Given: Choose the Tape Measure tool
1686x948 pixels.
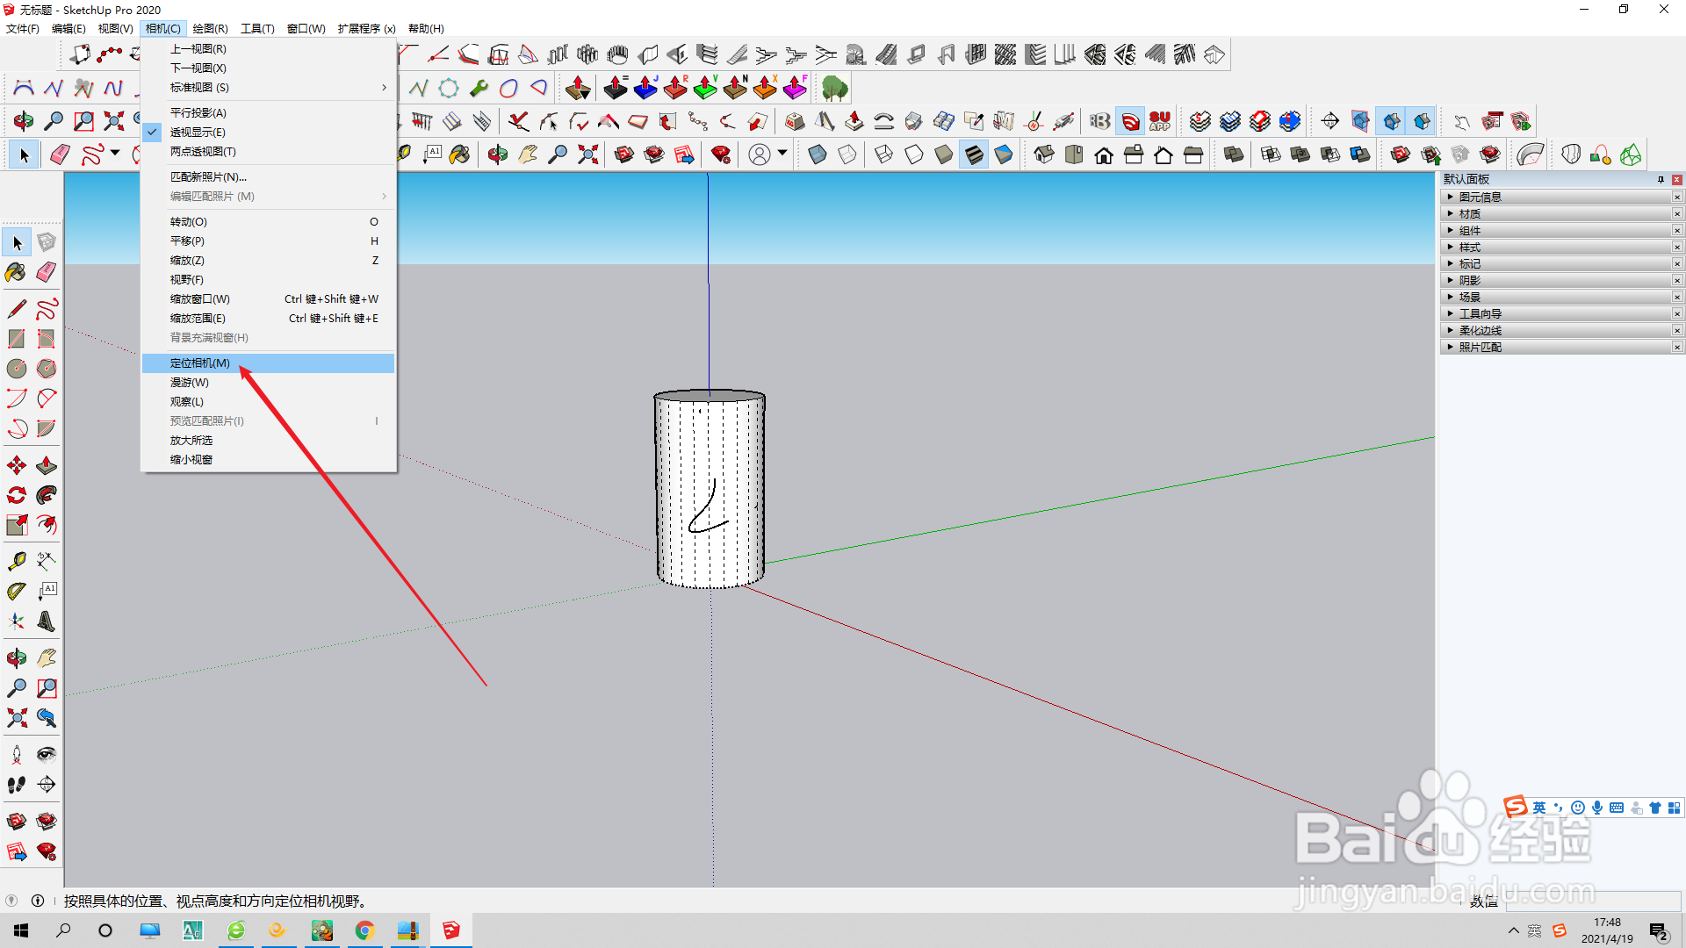Looking at the screenshot, I should pyautogui.click(x=16, y=561).
